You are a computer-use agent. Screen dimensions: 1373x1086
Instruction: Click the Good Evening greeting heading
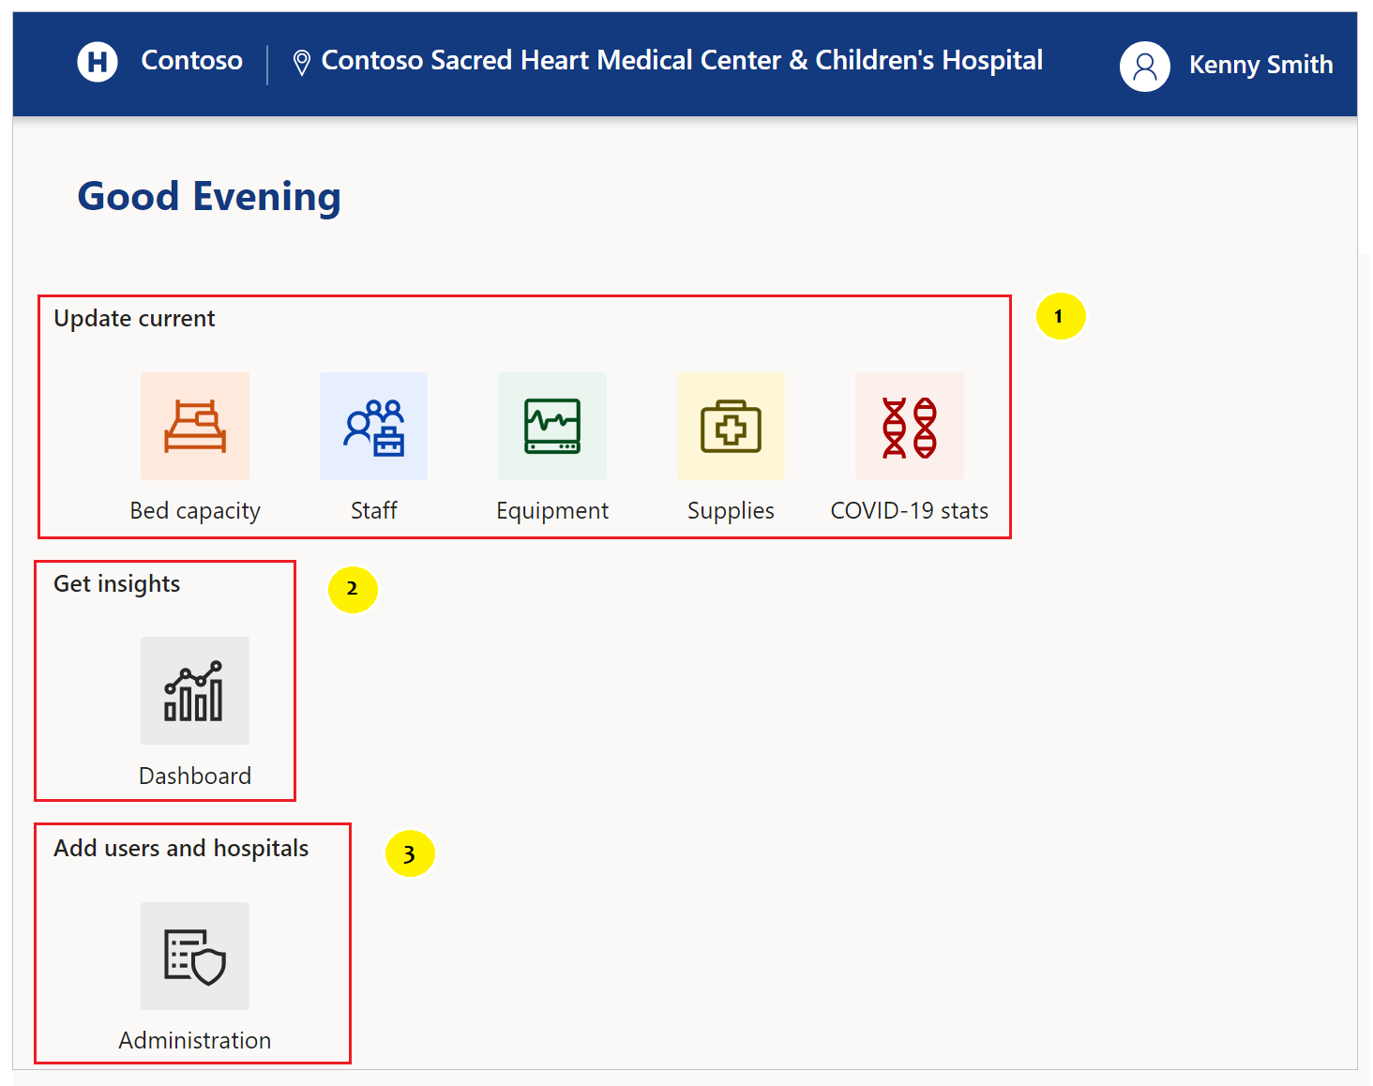coord(209,197)
